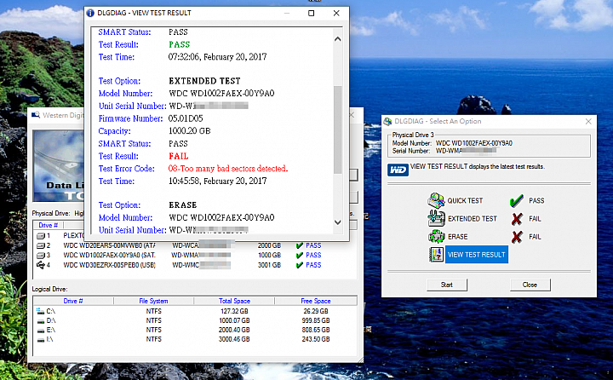Click '08-Too many bad sectors detected.' text
This screenshot has height=380, width=613.
tap(228, 169)
